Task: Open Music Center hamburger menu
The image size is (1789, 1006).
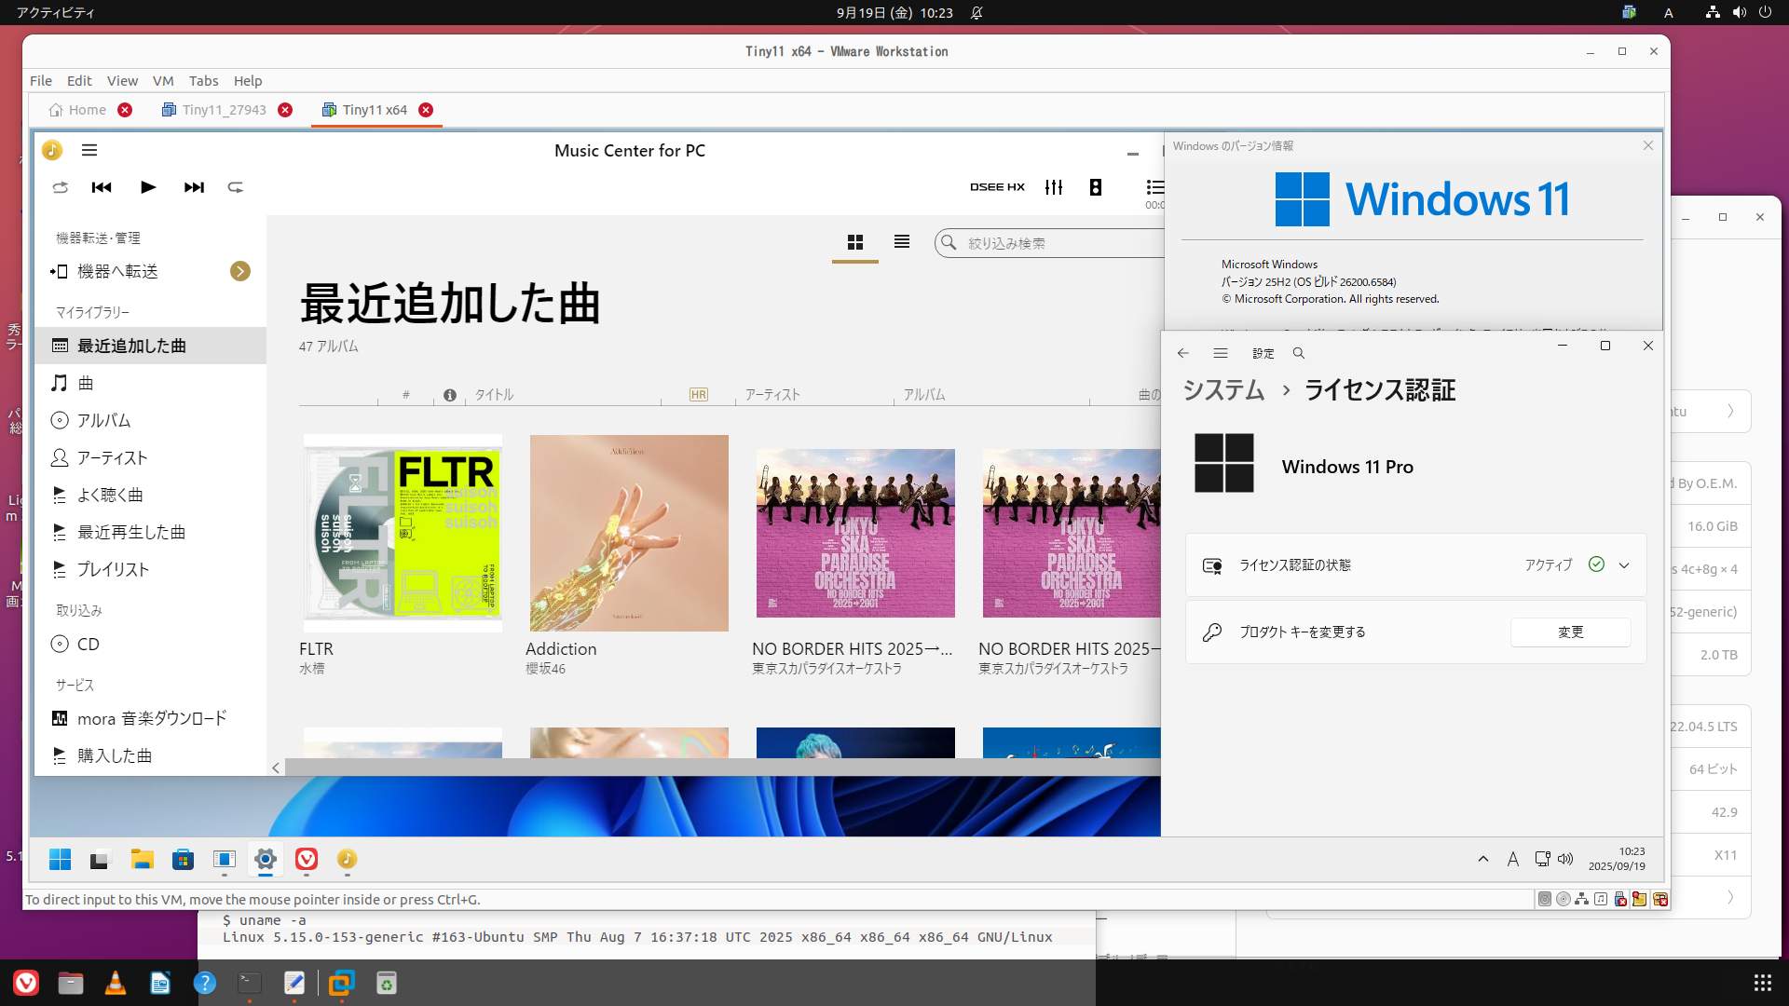Action: tap(89, 150)
